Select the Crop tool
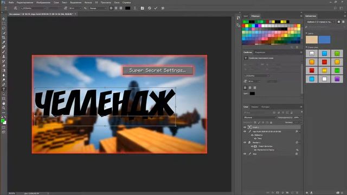This screenshot has height=195, width=347. pyautogui.click(x=4, y=37)
